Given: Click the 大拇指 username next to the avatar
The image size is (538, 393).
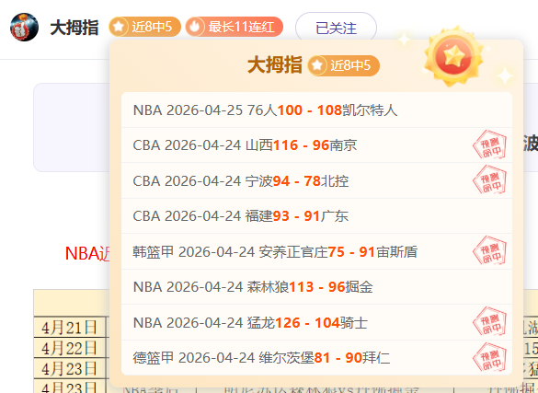Looking at the screenshot, I should pos(74,28).
